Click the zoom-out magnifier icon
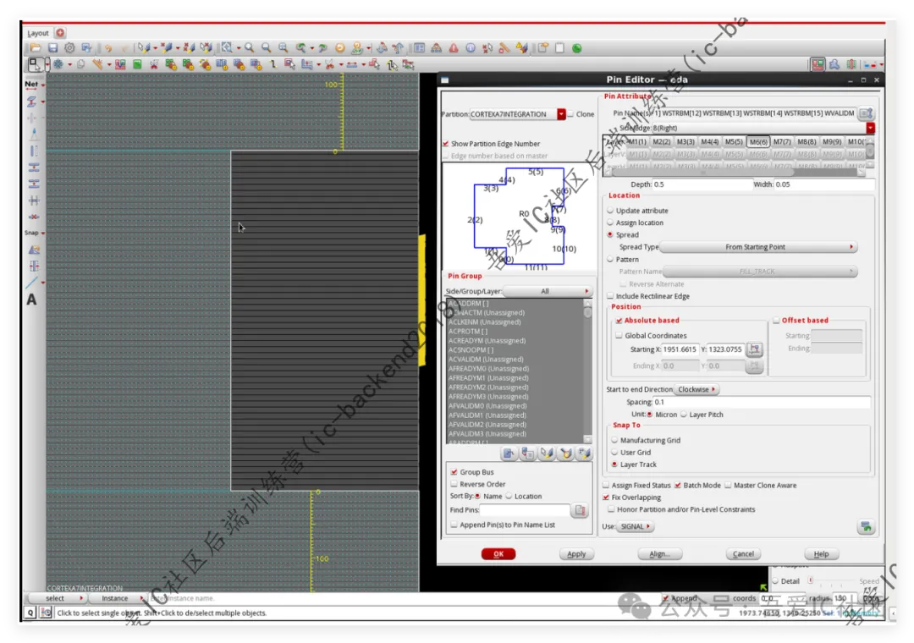The width and height of the screenshot is (914, 643). 266,48
